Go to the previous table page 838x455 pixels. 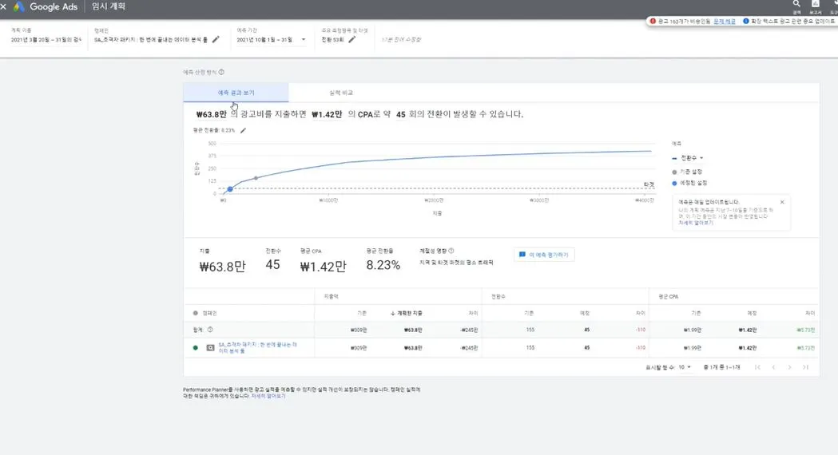coord(773,367)
